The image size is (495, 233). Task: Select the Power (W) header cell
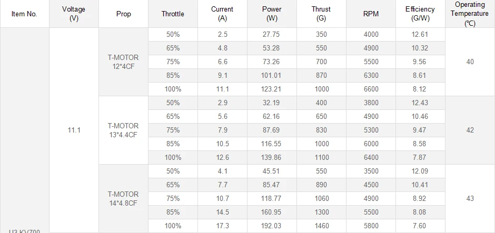pyautogui.click(x=272, y=14)
